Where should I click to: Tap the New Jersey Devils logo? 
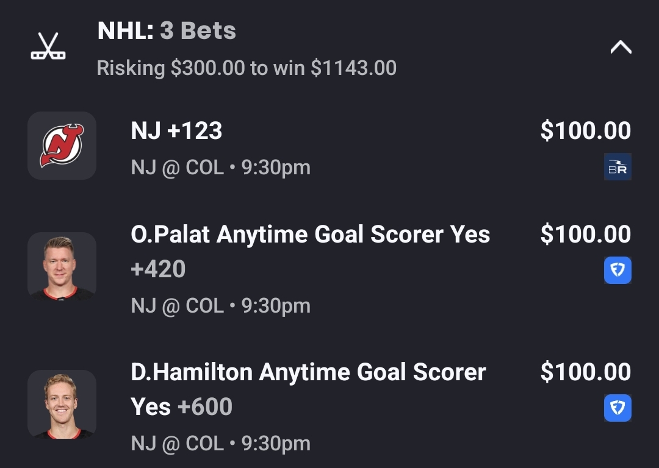(62, 145)
